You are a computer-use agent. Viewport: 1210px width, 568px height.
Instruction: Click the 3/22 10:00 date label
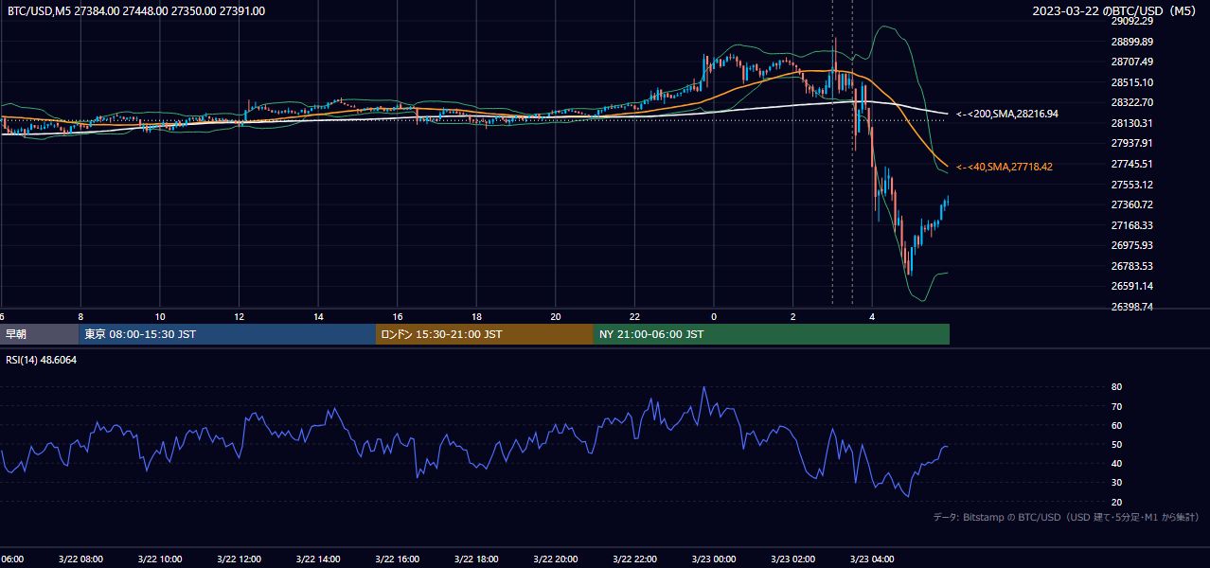[x=160, y=559]
